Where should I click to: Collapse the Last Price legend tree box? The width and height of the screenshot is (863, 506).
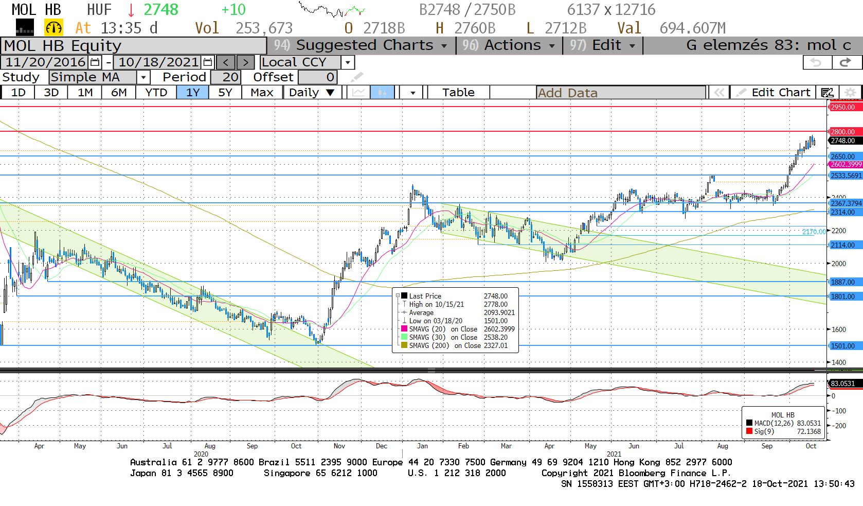point(398,296)
